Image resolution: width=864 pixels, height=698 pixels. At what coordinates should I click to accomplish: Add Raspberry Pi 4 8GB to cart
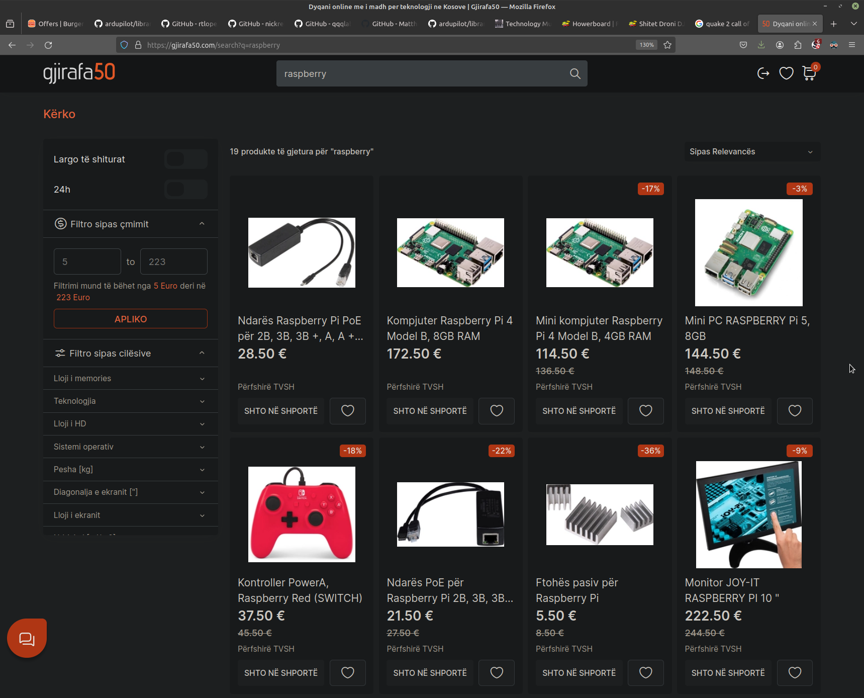point(430,411)
